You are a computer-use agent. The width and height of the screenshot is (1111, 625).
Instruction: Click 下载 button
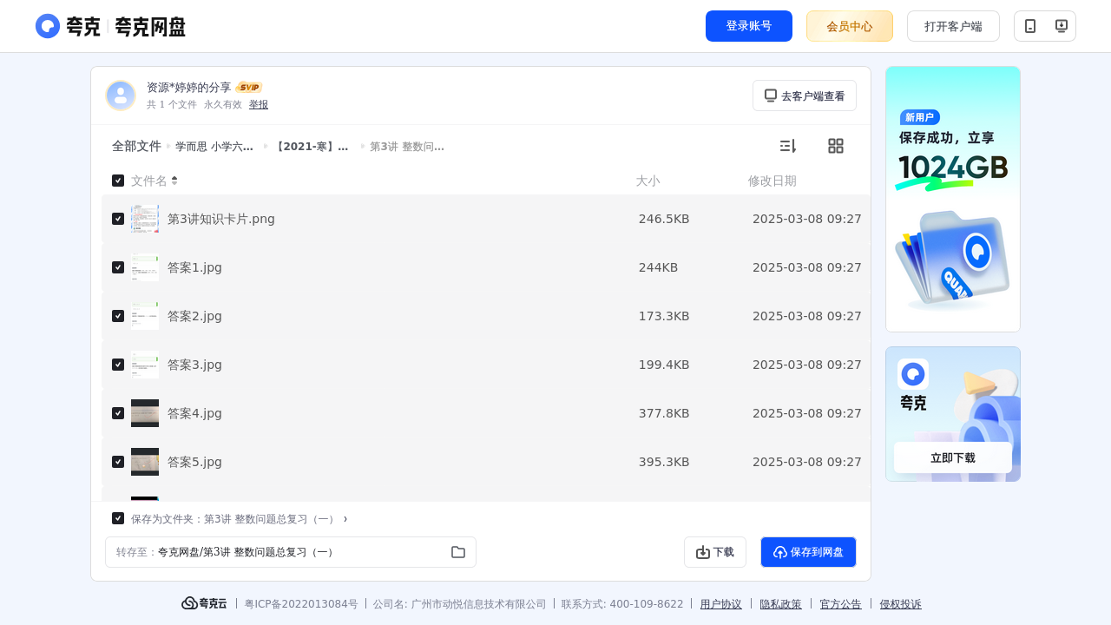tap(715, 552)
